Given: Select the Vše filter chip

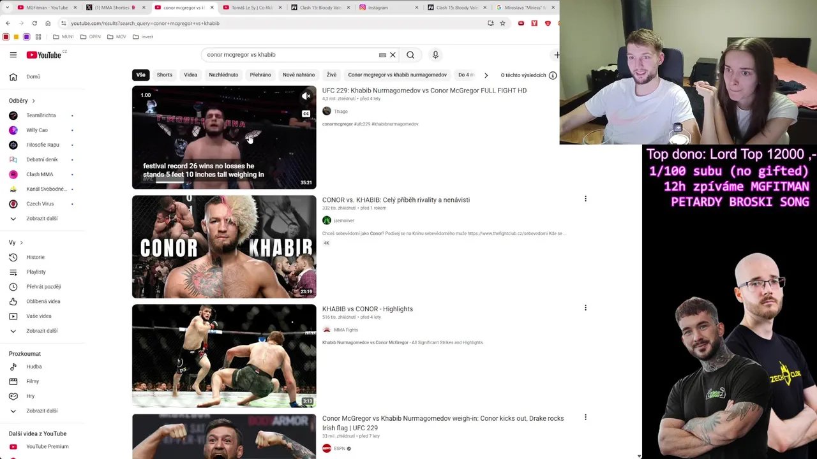Looking at the screenshot, I should (140, 75).
